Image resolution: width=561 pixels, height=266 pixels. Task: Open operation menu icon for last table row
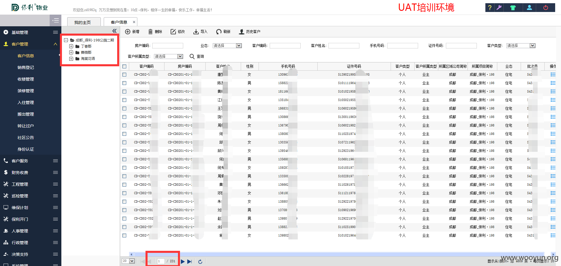coord(553,235)
